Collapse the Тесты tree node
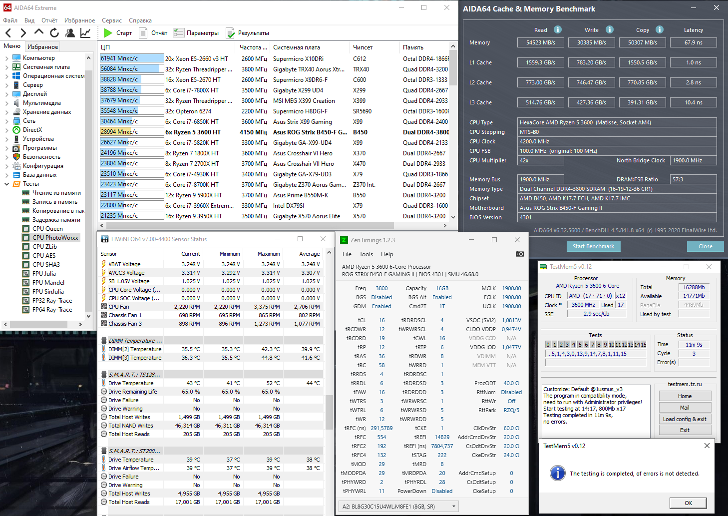The image size is (728, 516). [x=6, y=184]
